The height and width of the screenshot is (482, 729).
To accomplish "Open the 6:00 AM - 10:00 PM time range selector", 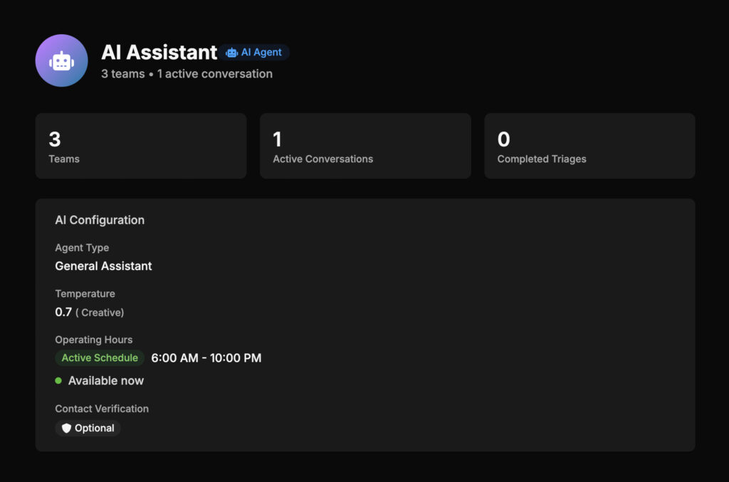I will [206, 358].
